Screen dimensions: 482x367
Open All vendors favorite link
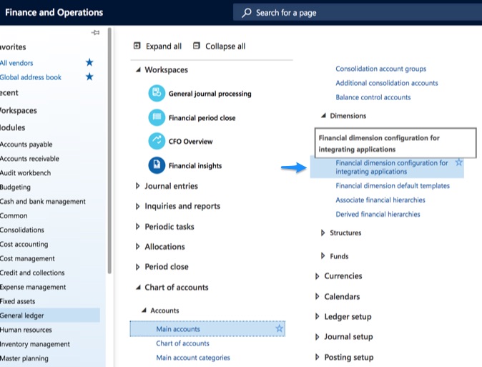coord(16,63)
